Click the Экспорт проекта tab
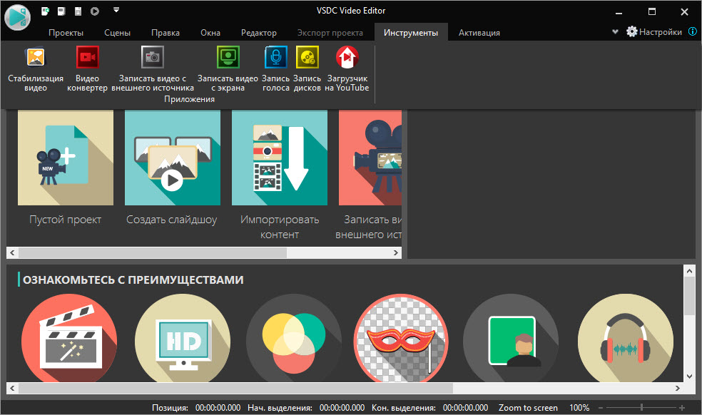This screenshot has height=415, width=702. tap(330, 33)
